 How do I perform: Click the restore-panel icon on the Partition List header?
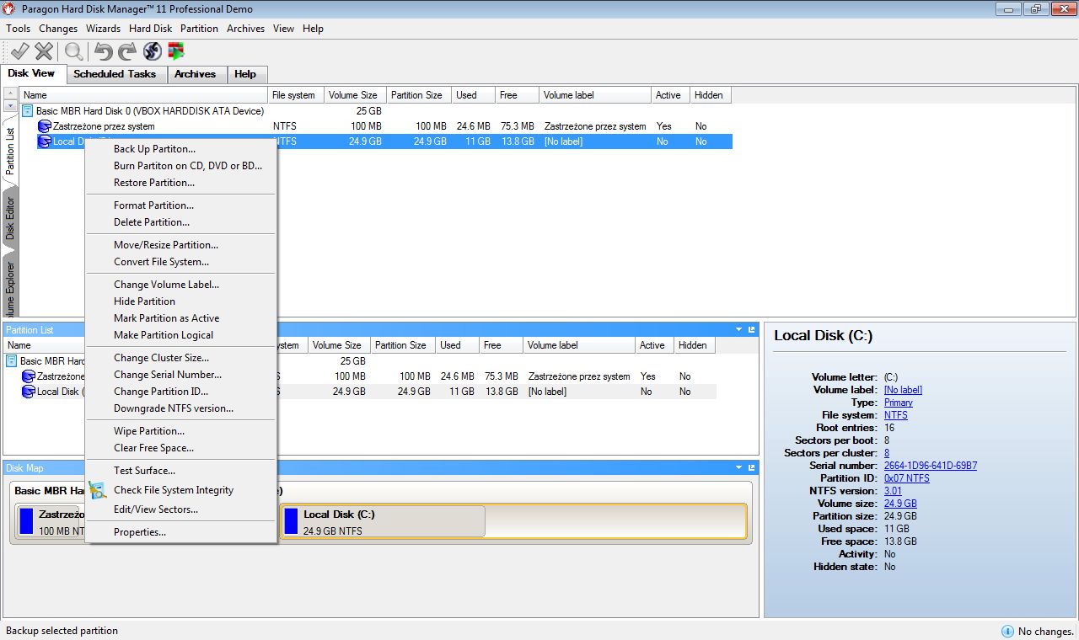pos(751,329)
